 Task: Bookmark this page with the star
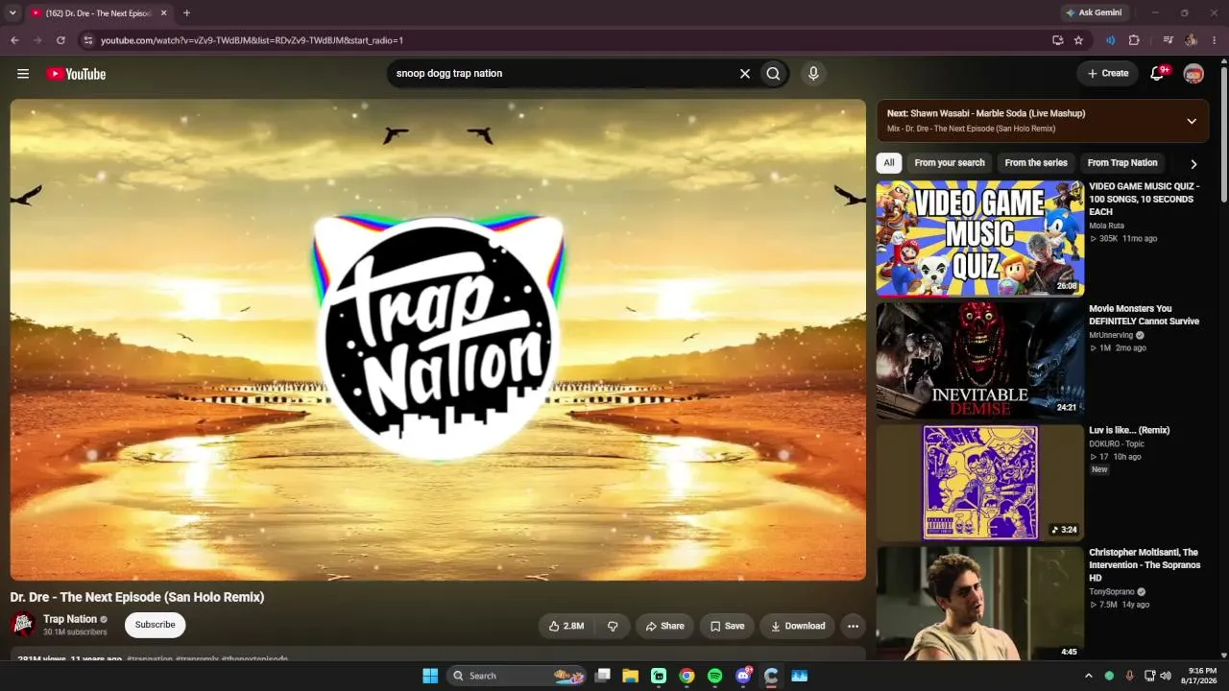click(1078, 40)
